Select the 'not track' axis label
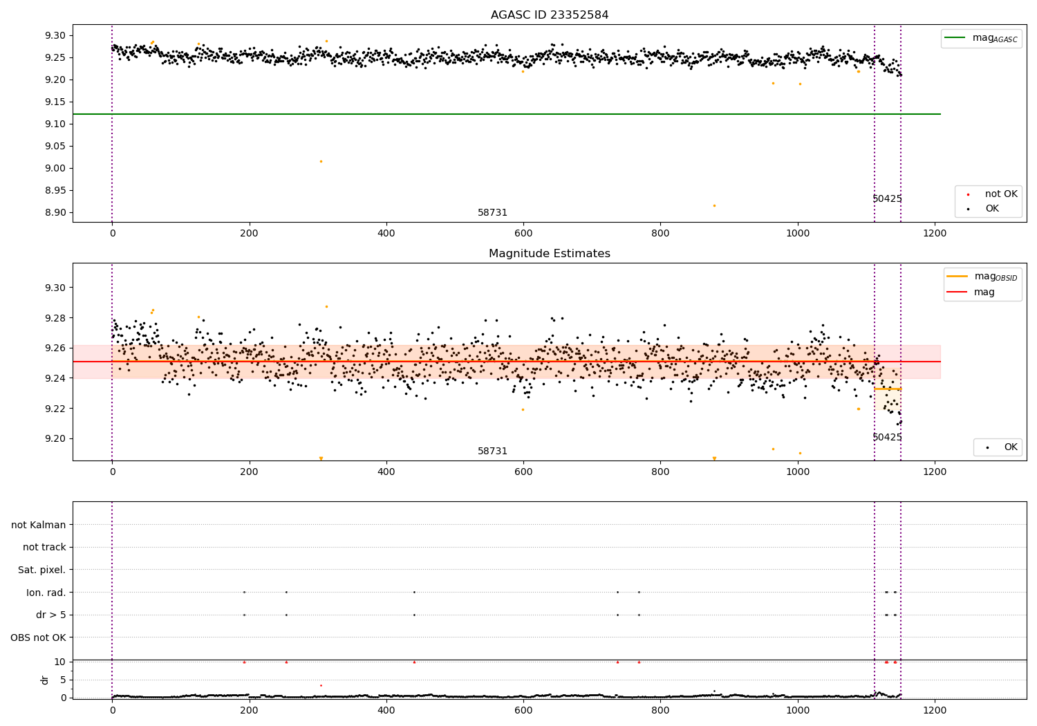The width and height of the screenshot is (1037, 726). coord(44,548)
